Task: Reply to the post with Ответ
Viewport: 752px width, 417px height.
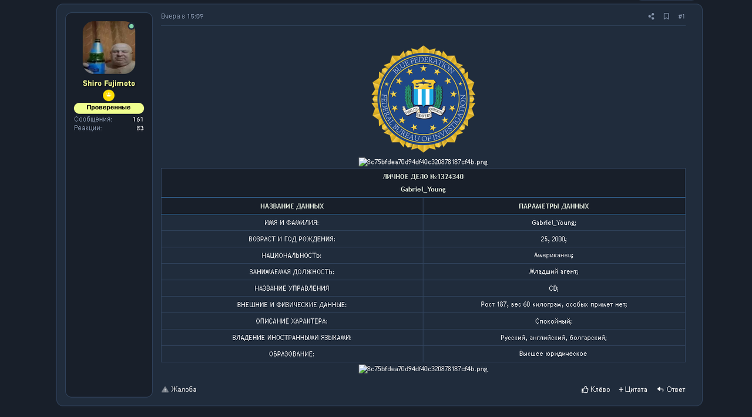Action: click(671, 389)
